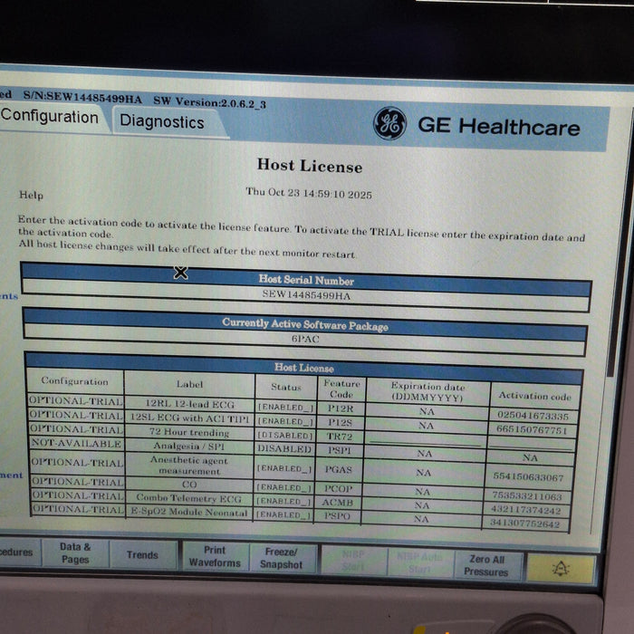Click feature code PGAS
Image resolution: width=634 pixels, height=634 pixels.
[339, 469]
